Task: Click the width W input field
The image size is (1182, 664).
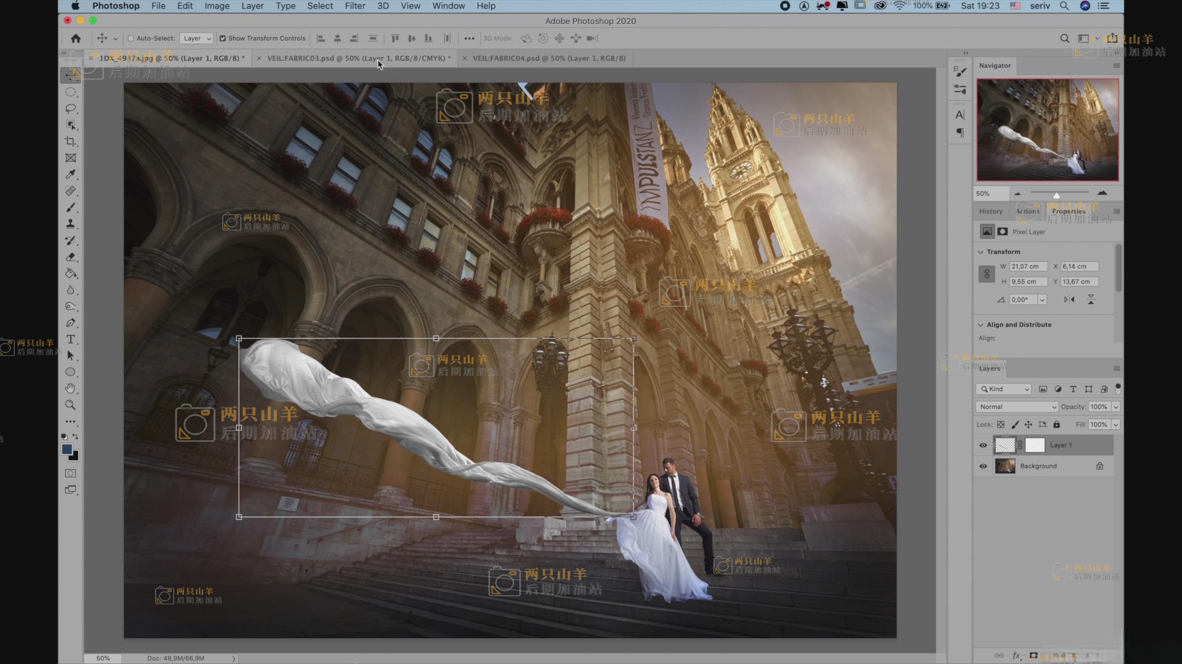Action: click(1027, 267)
